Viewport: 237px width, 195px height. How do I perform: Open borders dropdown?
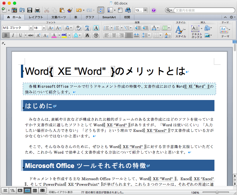click(x=158, y=35)
